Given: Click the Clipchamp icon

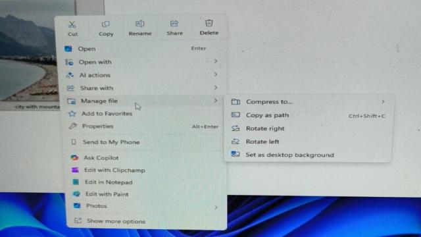Looking at the screenshot, I should 75,170.
